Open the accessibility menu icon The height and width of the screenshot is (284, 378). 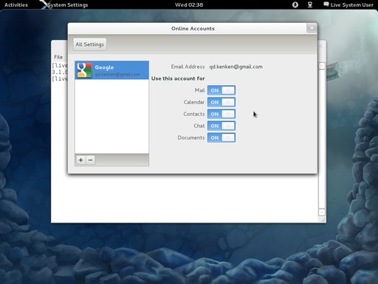pyautogui.click(x=295, y=4)
